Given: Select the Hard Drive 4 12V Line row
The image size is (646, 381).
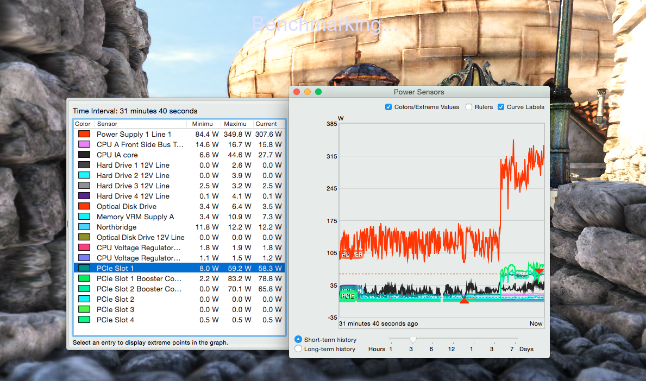Looking at the screenshot, I should coord(179,196).
